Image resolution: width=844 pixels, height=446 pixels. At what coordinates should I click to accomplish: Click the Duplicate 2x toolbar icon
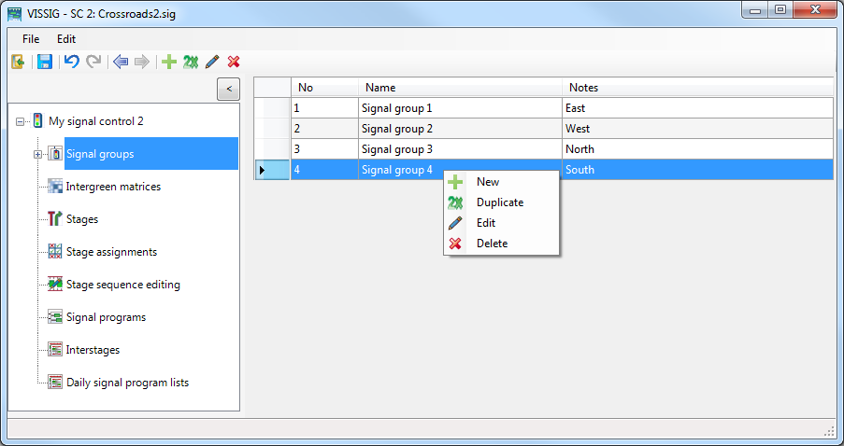[191, 62]
